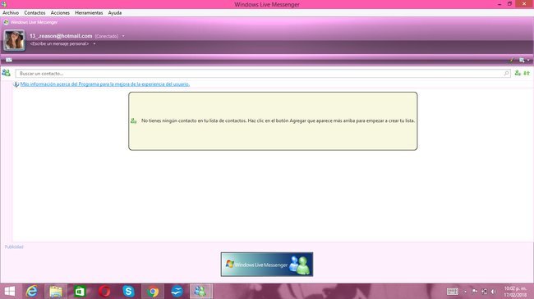Show hidden tray icons arrow
The image size is (534, 299).
(465, 292)
